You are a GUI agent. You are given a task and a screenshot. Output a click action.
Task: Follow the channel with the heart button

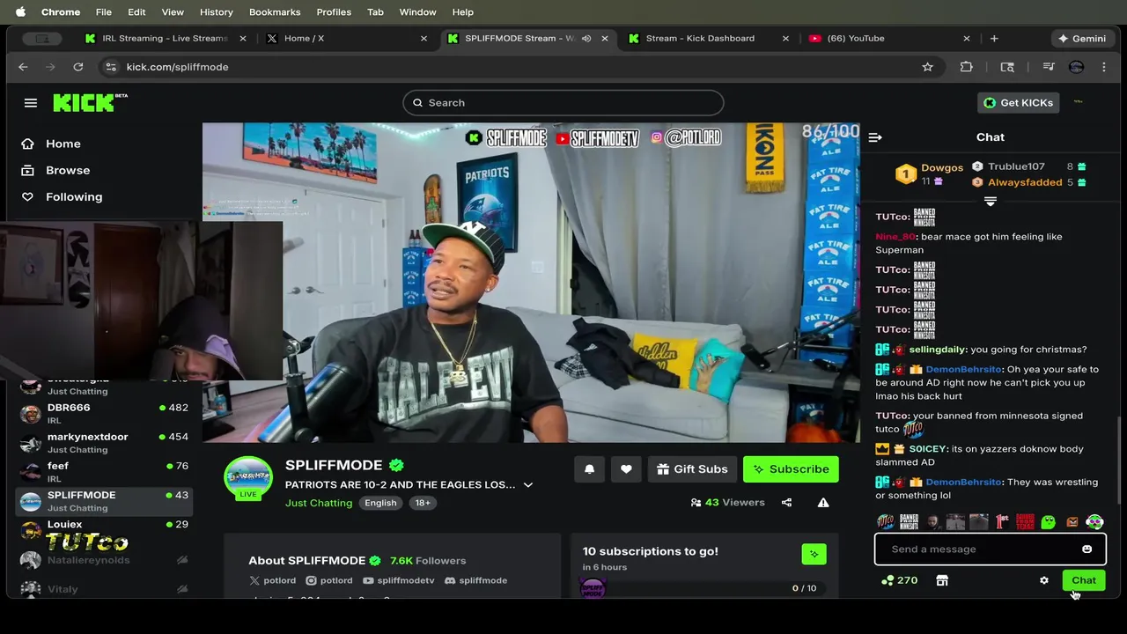coord(626,469)
